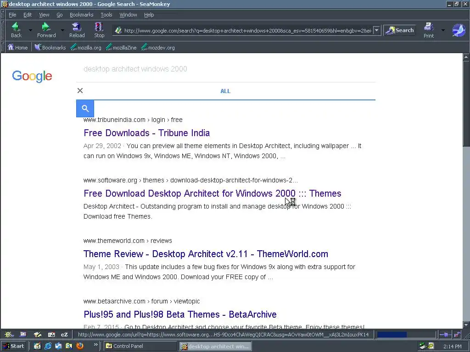Toggle the online/offline connection icon
This screenshot has width=470, height=352.
445,334
